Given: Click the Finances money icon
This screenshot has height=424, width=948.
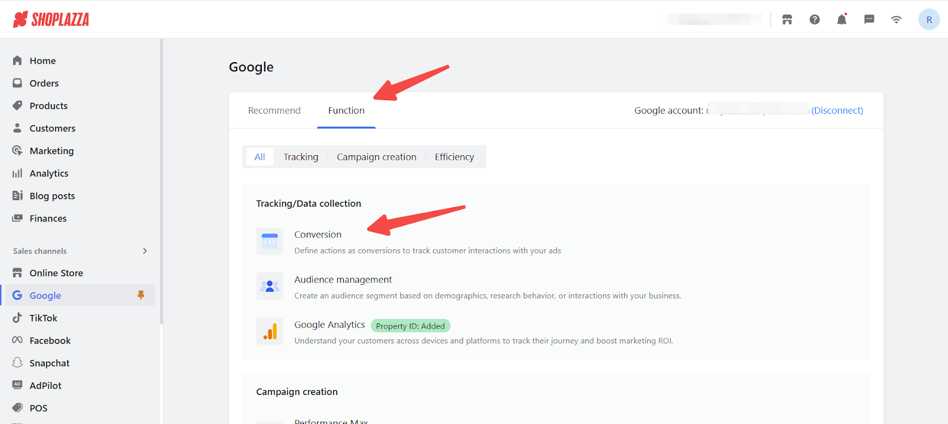Looking at the screenshot, I should click(17, 218).
